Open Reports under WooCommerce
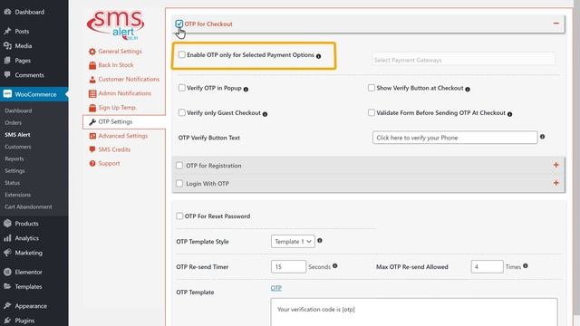 14,158
